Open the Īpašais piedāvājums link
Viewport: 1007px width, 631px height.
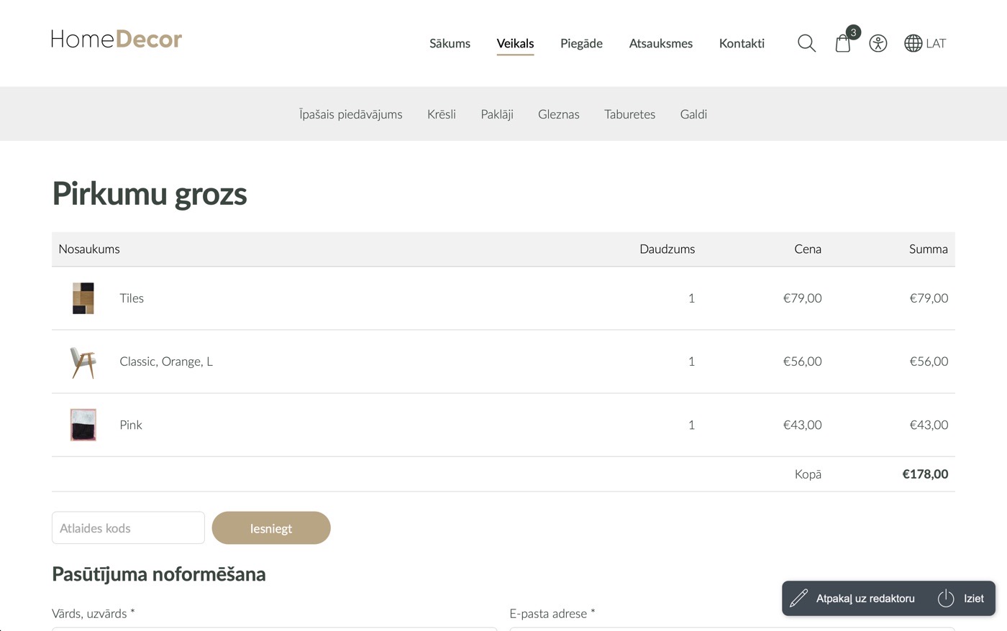coord(350,114)
